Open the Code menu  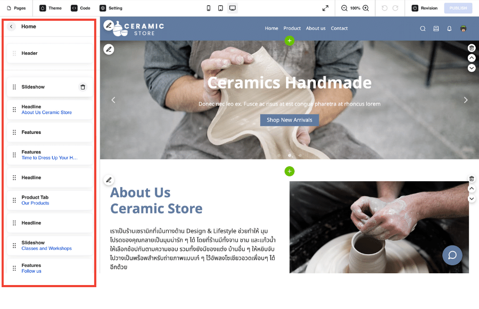pyautogui.click(x=81, y=9)
